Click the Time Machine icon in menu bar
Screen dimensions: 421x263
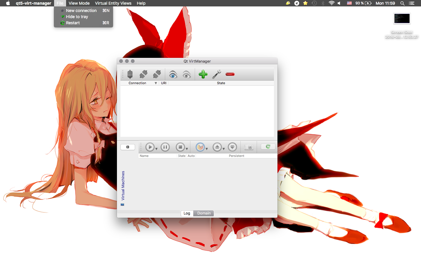[314, 3]
